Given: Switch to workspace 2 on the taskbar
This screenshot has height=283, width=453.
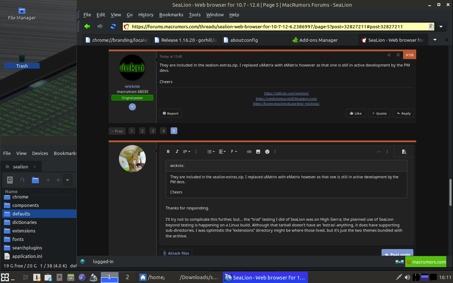Looking at the screenshot, I should [x=127, y=277].
